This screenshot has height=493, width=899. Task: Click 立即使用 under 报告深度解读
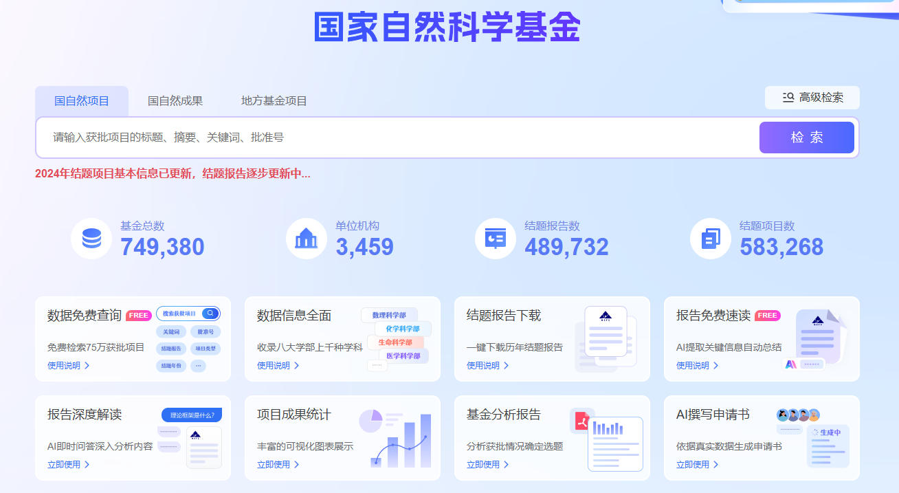coord(68,465)
